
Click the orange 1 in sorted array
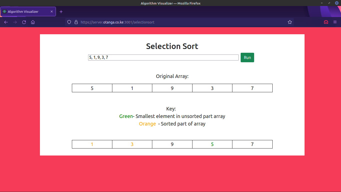92,144
